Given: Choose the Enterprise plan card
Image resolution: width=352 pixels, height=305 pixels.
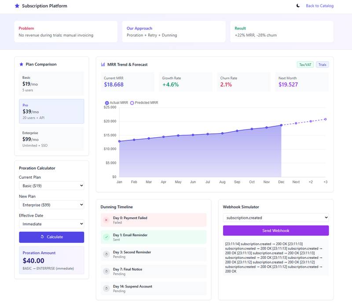Looking at the screenshot, I should point(51,139).
